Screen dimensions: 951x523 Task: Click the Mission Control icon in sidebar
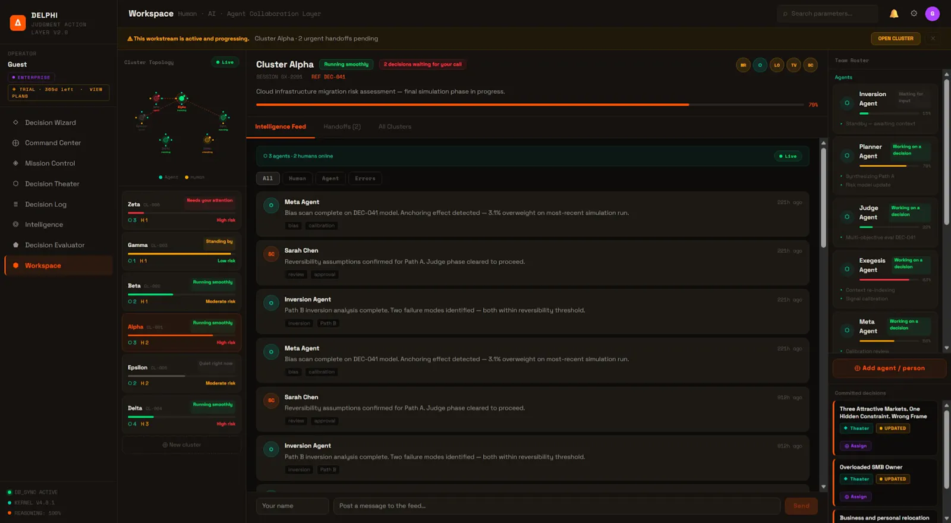(x=15, y=163)
